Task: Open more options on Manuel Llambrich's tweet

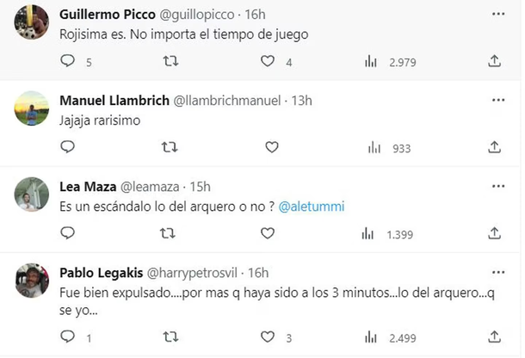Action: click(x=497, y=101)
